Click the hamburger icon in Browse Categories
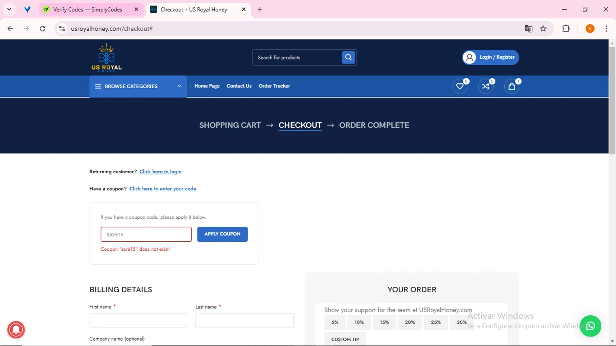 point(98,86)
